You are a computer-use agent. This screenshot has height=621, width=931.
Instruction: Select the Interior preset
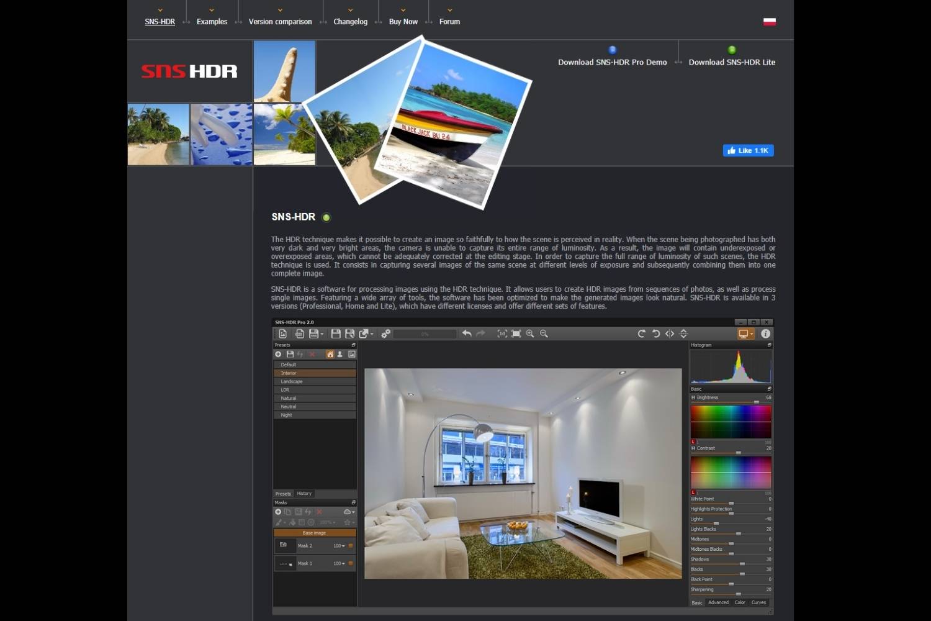pyautogui.click(x=314, y=373)
